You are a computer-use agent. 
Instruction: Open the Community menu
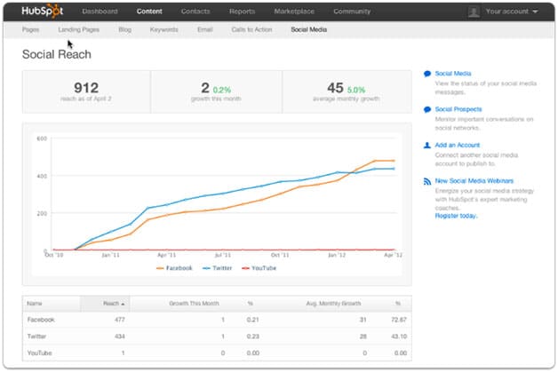[x=352, y=12]
